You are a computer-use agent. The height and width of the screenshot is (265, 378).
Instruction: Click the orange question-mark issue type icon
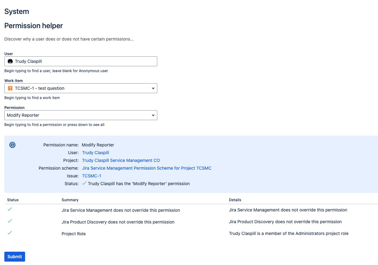(x=10, y=88)
